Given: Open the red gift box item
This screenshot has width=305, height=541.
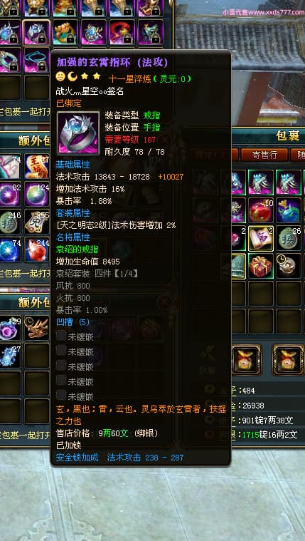Looking at the screenshot, I should click(261, 266).
